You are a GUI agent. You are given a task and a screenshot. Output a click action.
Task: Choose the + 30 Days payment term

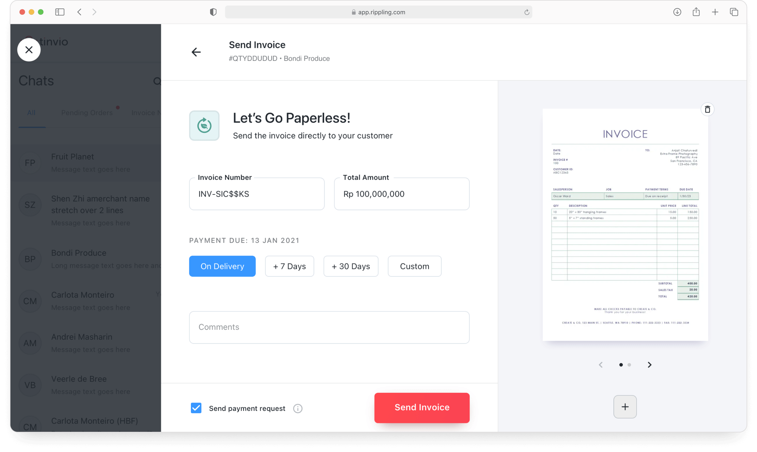point(351,266)
